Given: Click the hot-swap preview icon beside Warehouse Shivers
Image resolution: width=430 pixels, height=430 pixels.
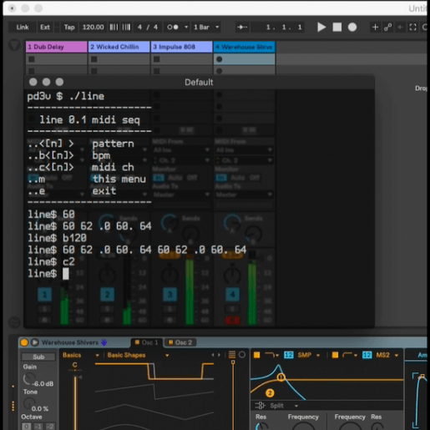Looking at the screenshot, I should click(x=35, y=342).
